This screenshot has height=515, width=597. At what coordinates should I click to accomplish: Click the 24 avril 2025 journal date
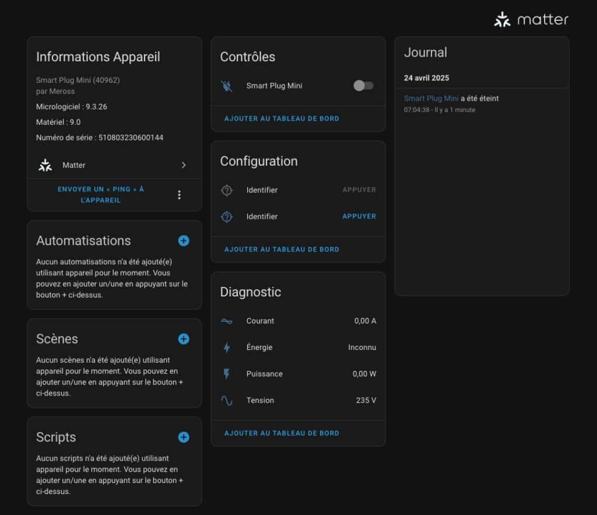pos(426,78)
